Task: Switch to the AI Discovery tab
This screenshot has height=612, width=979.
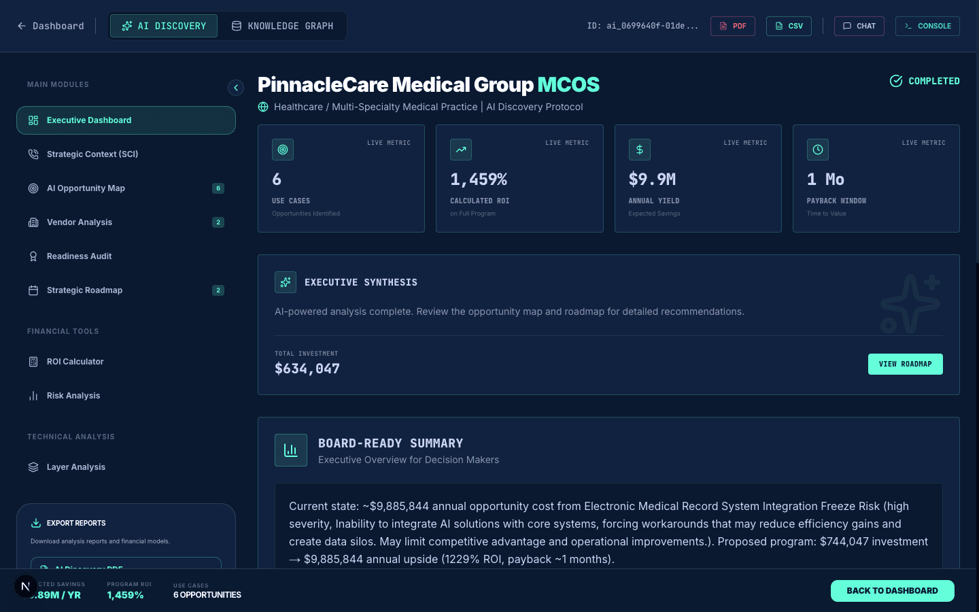Action: pos(164,26)
